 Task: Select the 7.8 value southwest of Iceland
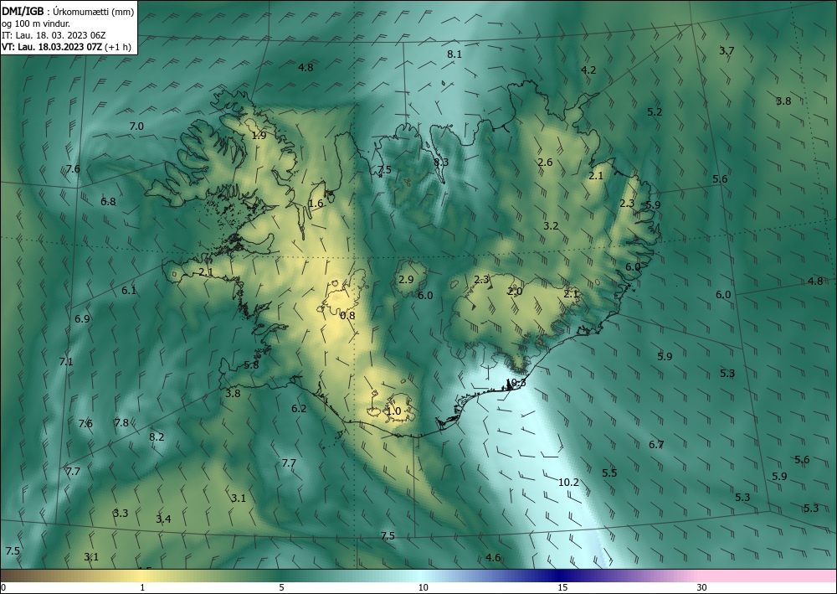click(121, 422)
